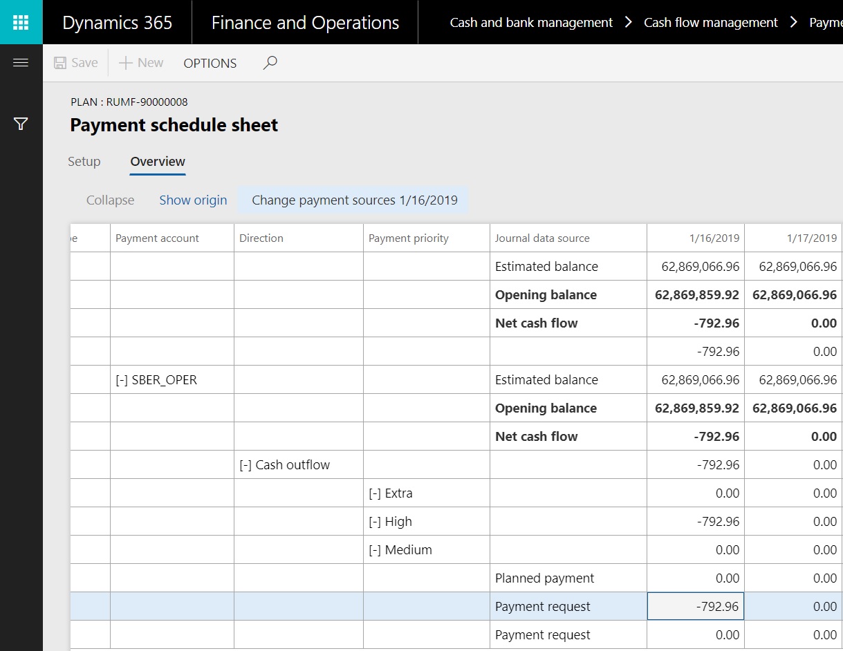843x651 pixels.
Task: Collapse the SBER_OPER payment account node
Action: (122, 380)
